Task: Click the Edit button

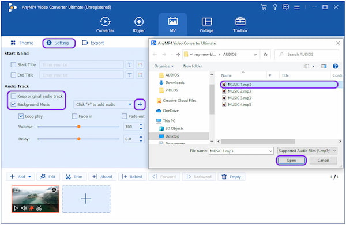Action: click(48, 177)
